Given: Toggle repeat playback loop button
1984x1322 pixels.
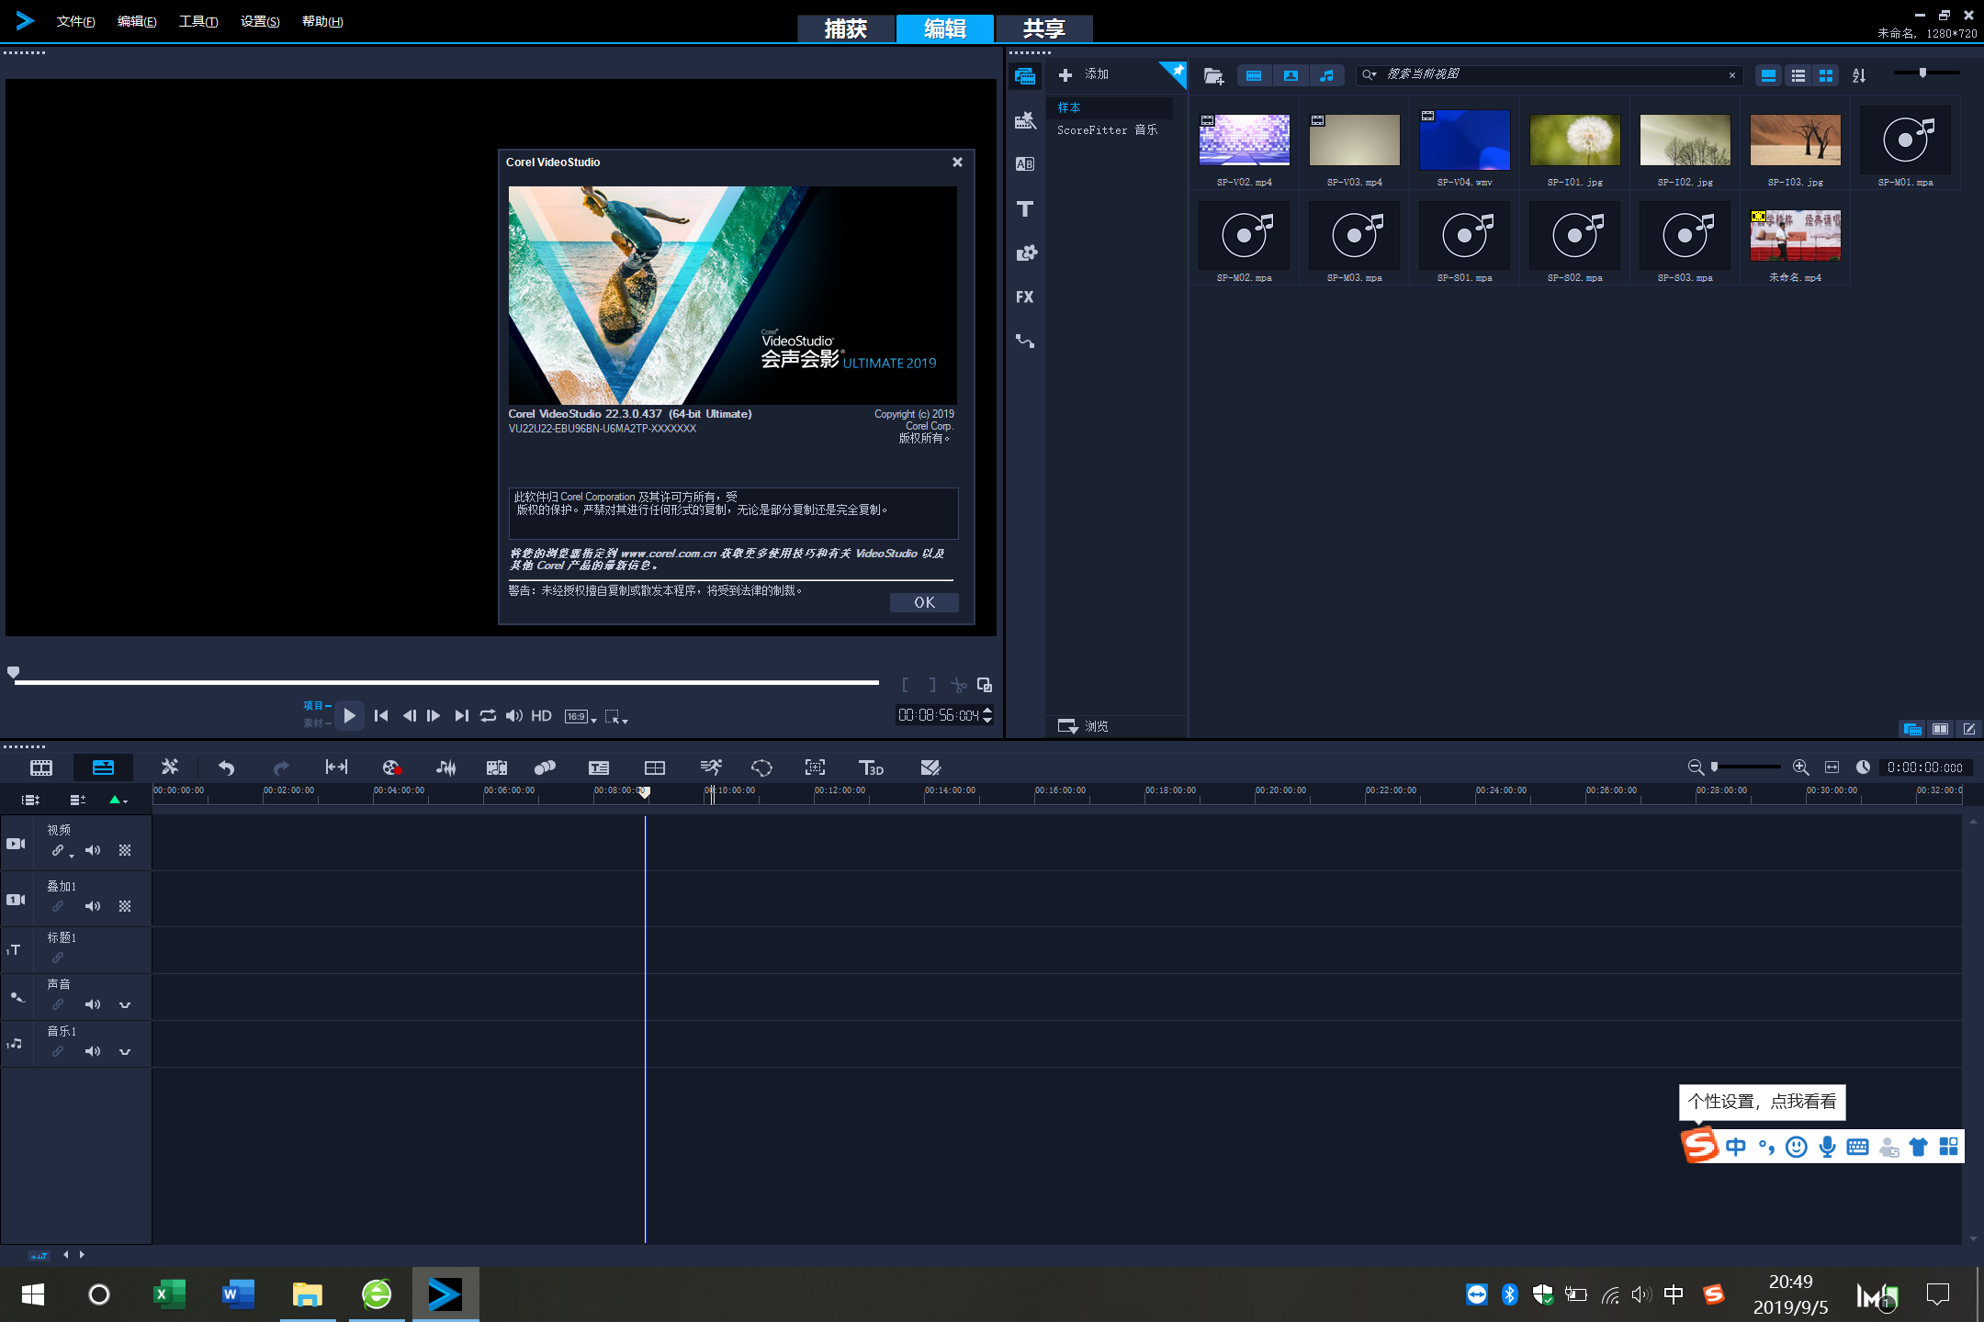Looking at the screenshot, I should [488, 715].
